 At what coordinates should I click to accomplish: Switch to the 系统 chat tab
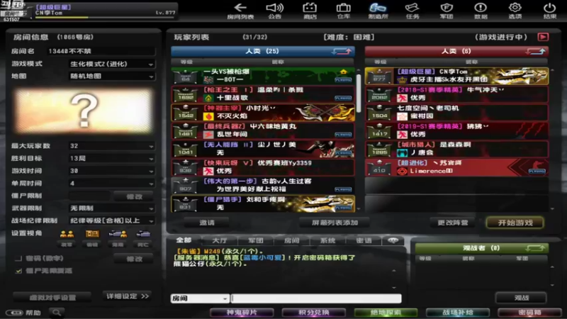point(327,240)
